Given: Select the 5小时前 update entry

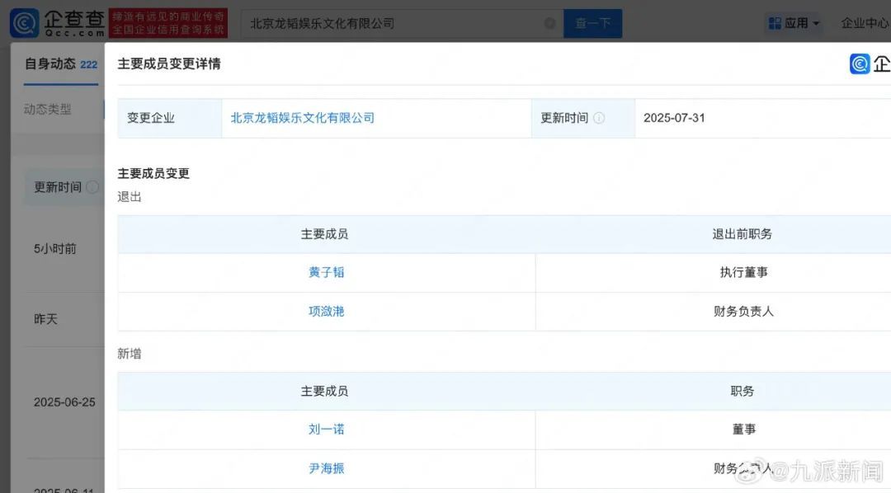Looking at the screenshot, I should [55, 248].
